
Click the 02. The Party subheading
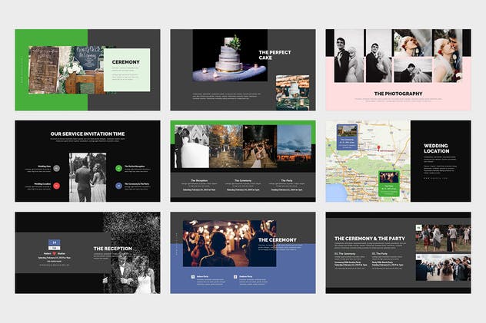click(380, 253)
